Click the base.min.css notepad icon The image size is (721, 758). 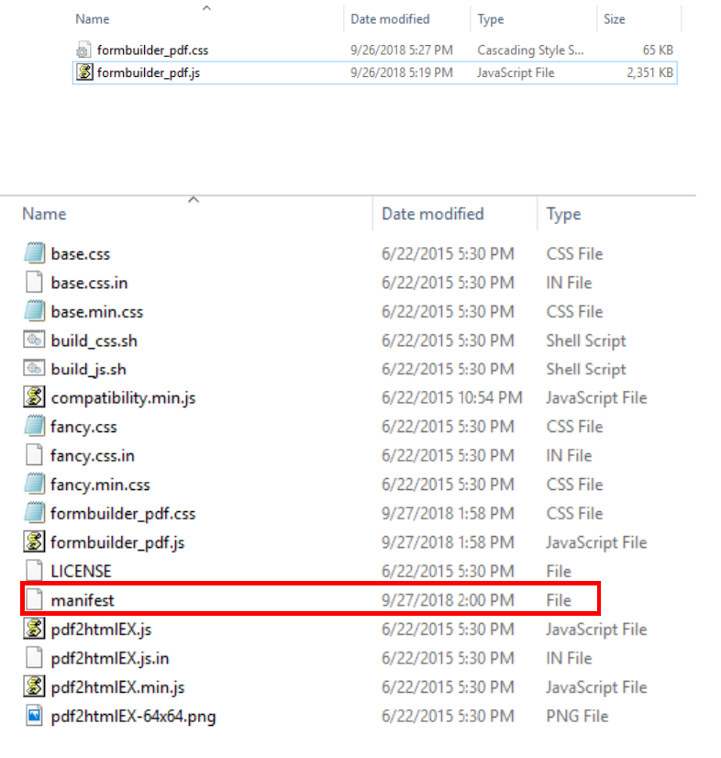[34, 311]
